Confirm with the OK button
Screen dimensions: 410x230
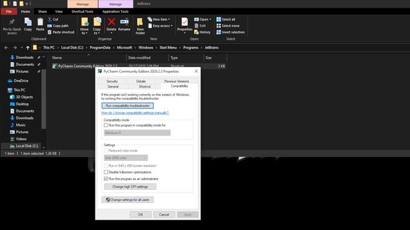140,215
